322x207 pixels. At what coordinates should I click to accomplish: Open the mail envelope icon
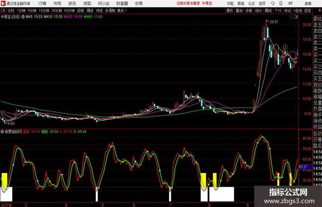point(290,3)
